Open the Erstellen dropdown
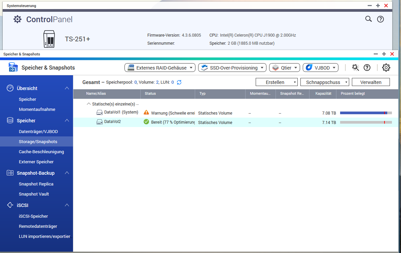401x253 pixels. [277, 82]
